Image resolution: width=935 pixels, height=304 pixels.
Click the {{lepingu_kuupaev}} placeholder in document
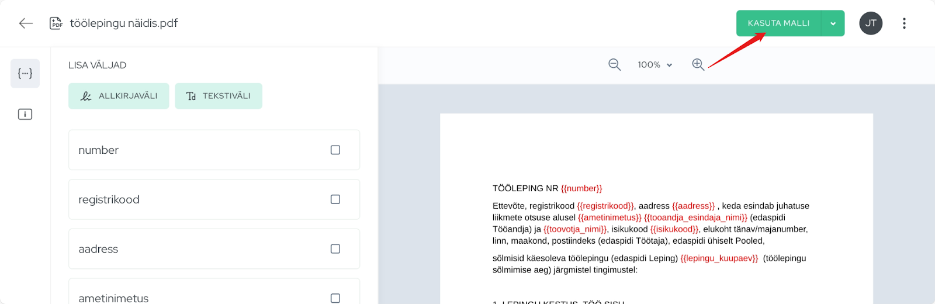[719, 258]
